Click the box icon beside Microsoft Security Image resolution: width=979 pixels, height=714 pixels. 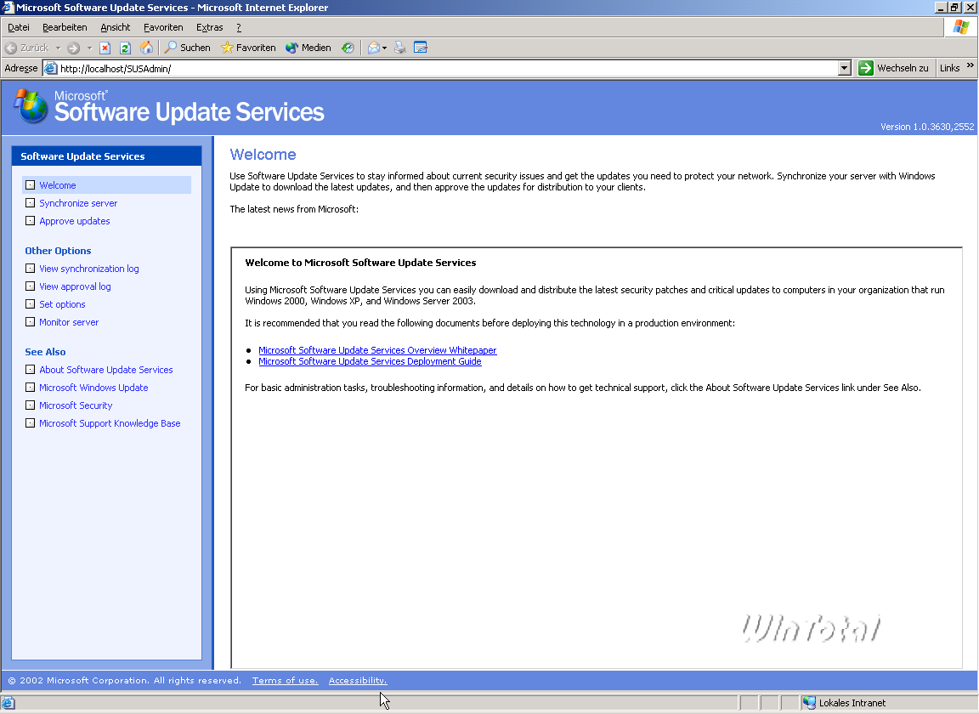[30, 405]
